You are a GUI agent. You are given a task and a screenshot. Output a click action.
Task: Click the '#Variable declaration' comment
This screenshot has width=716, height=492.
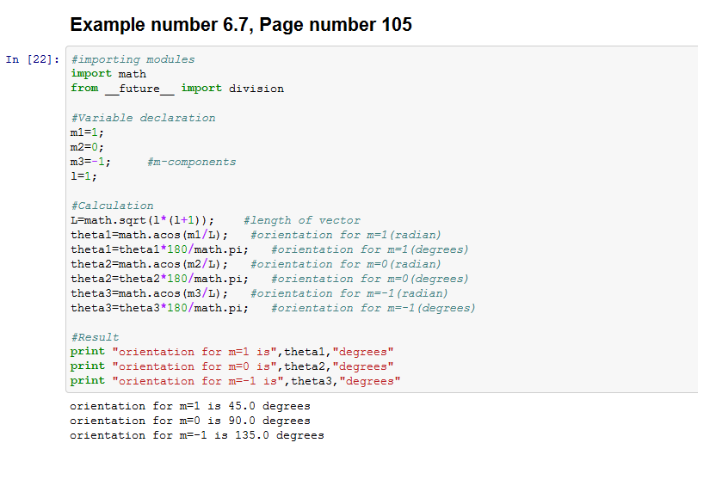143,118
